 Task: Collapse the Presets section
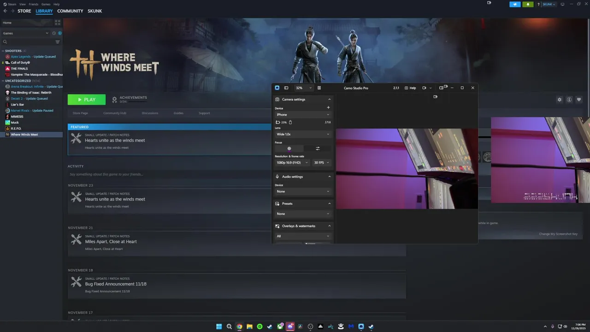[x=330, y=203]
